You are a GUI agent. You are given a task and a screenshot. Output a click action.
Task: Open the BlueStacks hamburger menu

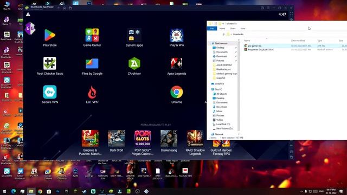click(x=268, y=8)
